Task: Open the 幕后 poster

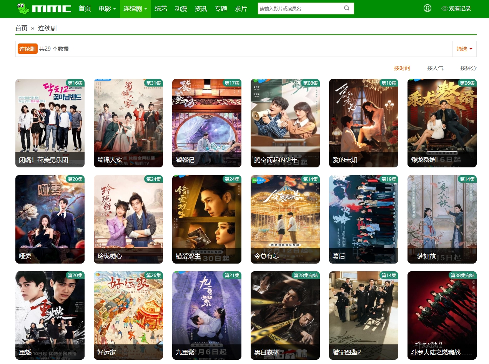Action: [x=364, y=219]
